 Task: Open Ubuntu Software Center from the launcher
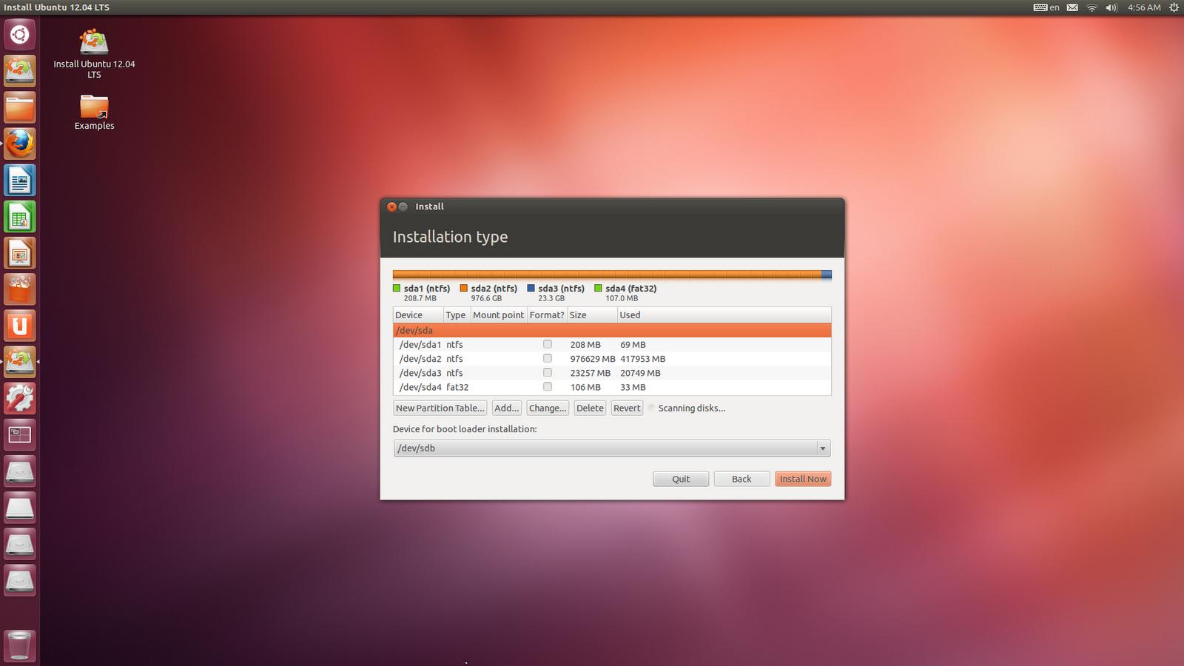coord(20,289)
